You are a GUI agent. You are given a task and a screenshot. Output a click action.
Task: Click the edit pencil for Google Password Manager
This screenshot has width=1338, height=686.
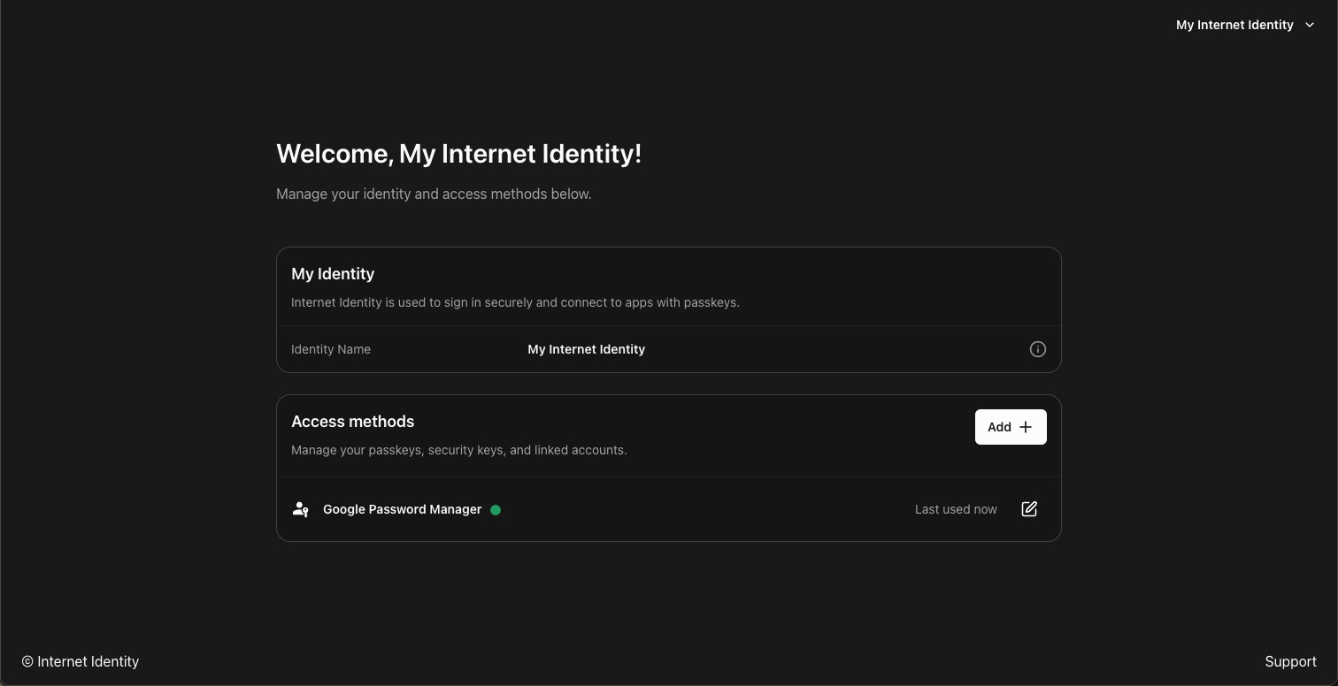click(x=1028, y=509)
